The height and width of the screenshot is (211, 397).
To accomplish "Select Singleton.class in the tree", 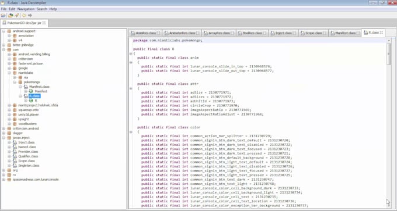I will (29, 166).
